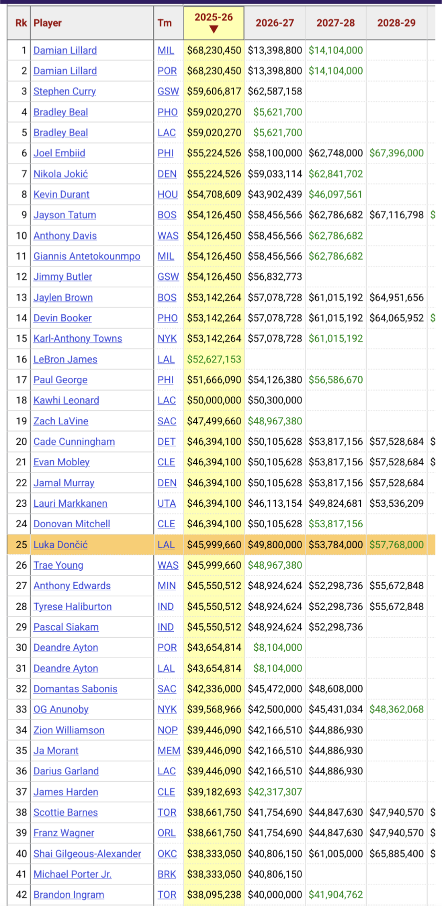442x906 pixels.
Task: Open Jamal Murray player link
Action: click(64, 483)
